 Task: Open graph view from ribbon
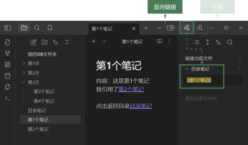tap(7, 53)
